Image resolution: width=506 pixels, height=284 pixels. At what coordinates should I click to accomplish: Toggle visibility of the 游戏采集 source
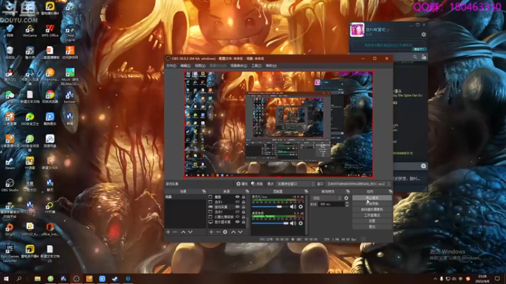[x=238, y=207]
